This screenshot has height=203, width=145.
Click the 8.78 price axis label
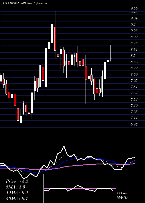[134, 43]
